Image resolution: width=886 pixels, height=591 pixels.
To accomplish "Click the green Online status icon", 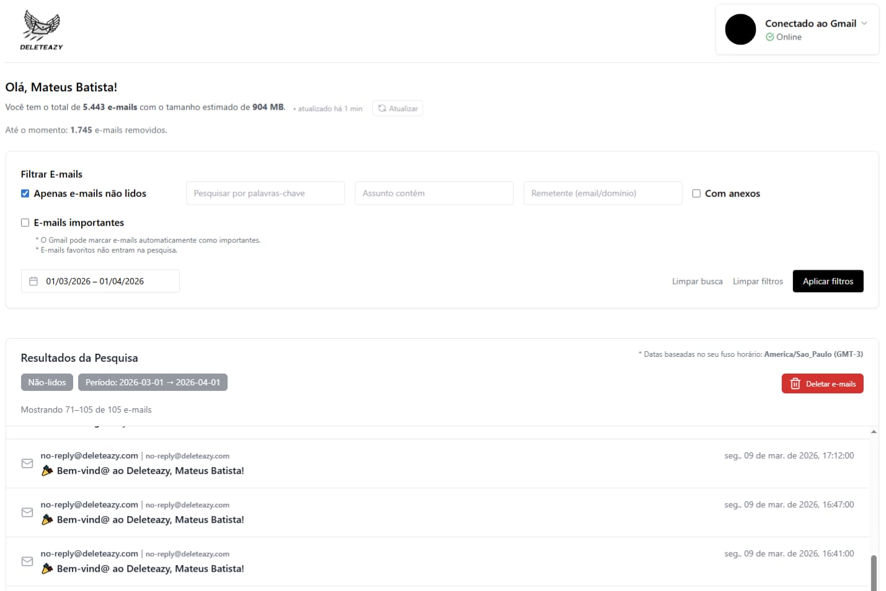I will [x=769, y=37].
